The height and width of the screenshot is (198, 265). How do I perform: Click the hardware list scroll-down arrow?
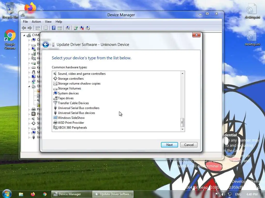(x=182, y=129)
